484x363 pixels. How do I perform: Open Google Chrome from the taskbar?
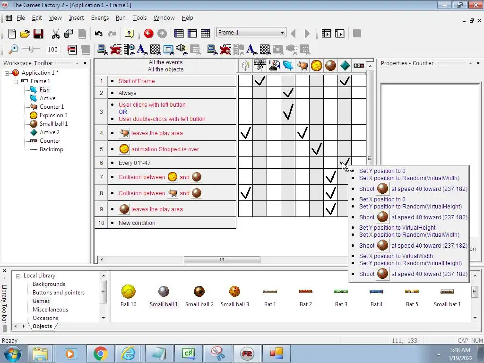[101, 354]
